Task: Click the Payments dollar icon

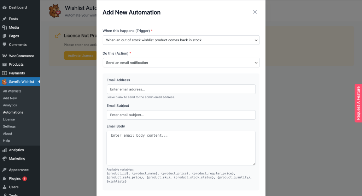Action: click(5, 73)
